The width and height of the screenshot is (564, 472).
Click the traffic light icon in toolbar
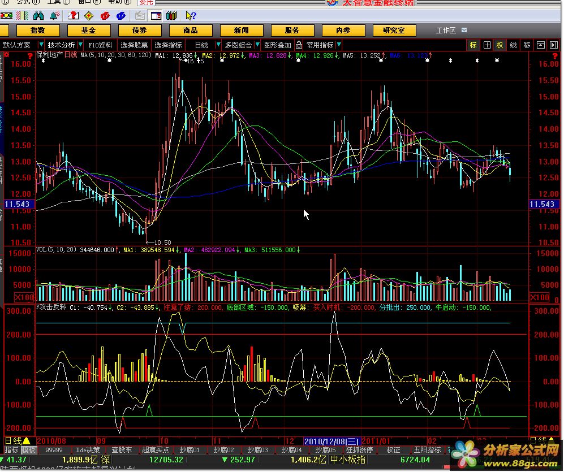coord(6,15)
